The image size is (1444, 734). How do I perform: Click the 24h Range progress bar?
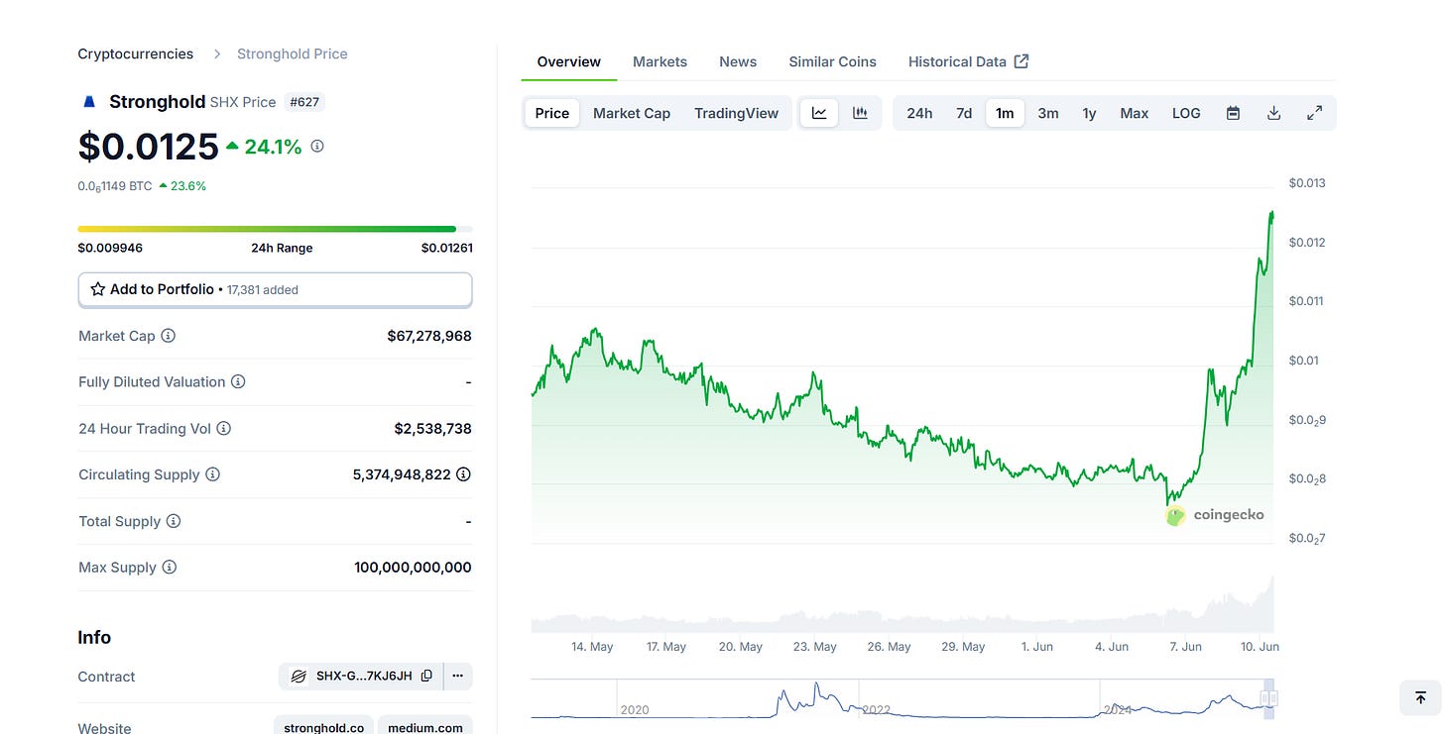(x=275, y=229)
